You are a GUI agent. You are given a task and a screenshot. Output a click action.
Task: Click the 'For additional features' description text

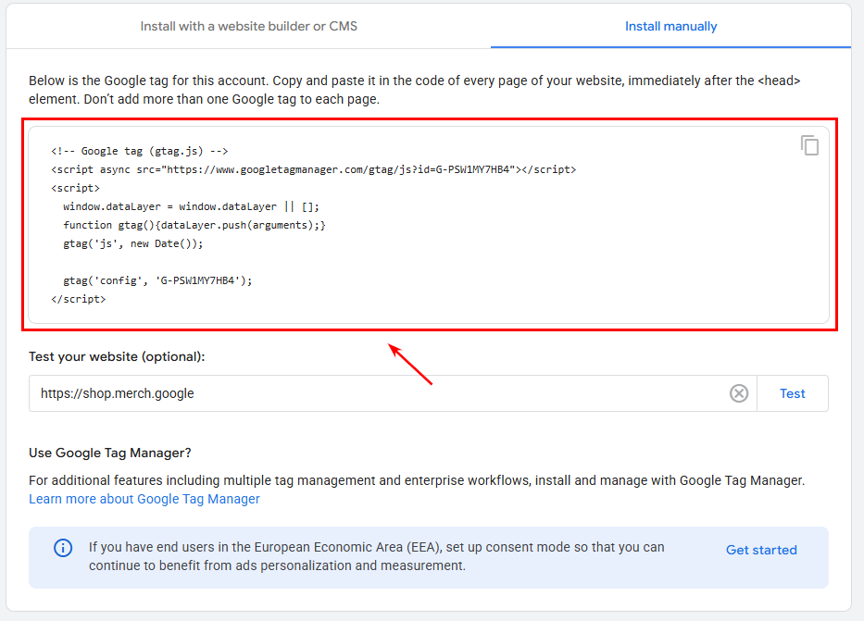(x=417, y=480)
